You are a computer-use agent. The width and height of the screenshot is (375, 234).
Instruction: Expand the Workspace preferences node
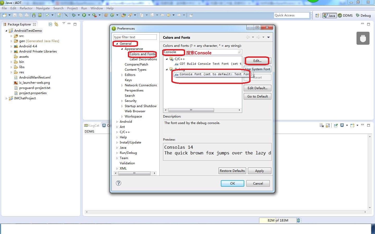tap(122, 116)
